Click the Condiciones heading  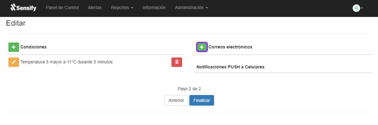pyautogui.click(x=34, y=47)
